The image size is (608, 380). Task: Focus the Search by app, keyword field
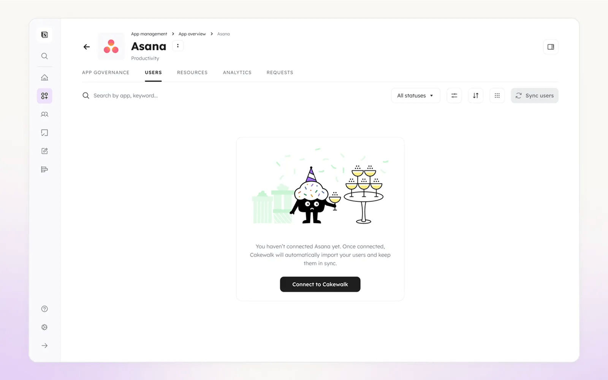point(125,95)
